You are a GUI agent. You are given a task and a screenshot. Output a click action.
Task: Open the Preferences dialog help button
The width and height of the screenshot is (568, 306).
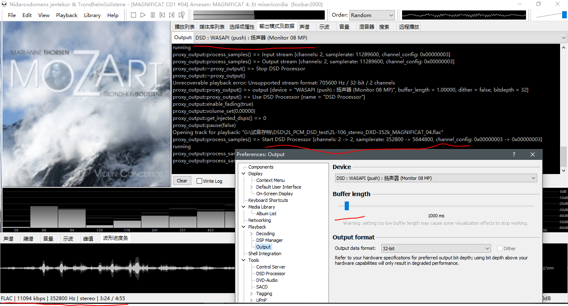[514, 154]
